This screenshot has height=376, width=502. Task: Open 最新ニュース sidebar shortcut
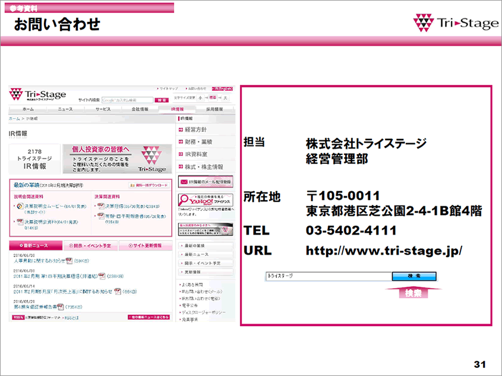click(x=206, y=254)
